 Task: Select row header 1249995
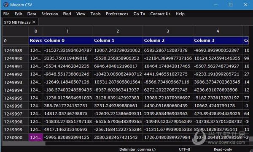pos(16,98)
